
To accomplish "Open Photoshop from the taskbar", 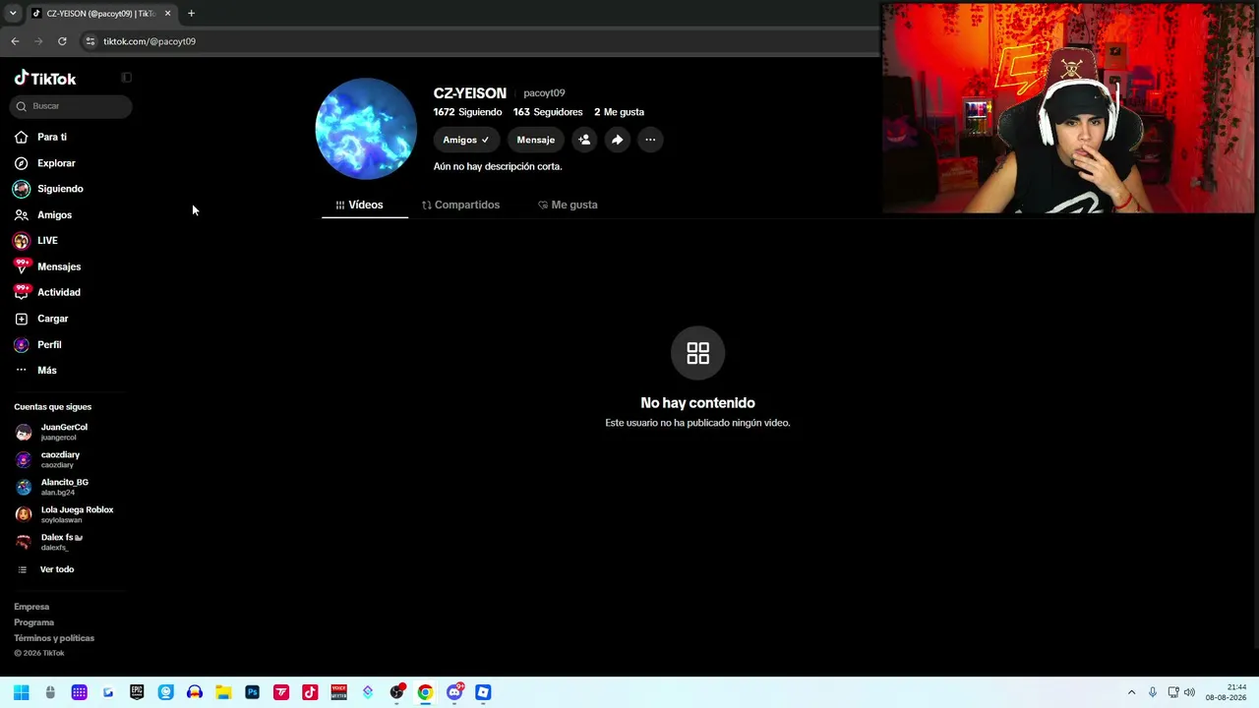I will tap(252, 692).
